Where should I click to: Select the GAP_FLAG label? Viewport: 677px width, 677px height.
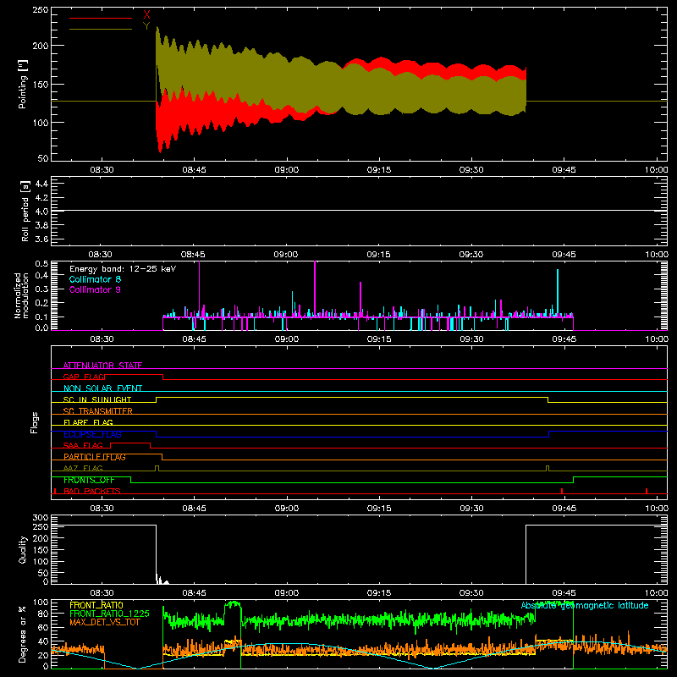84,377
